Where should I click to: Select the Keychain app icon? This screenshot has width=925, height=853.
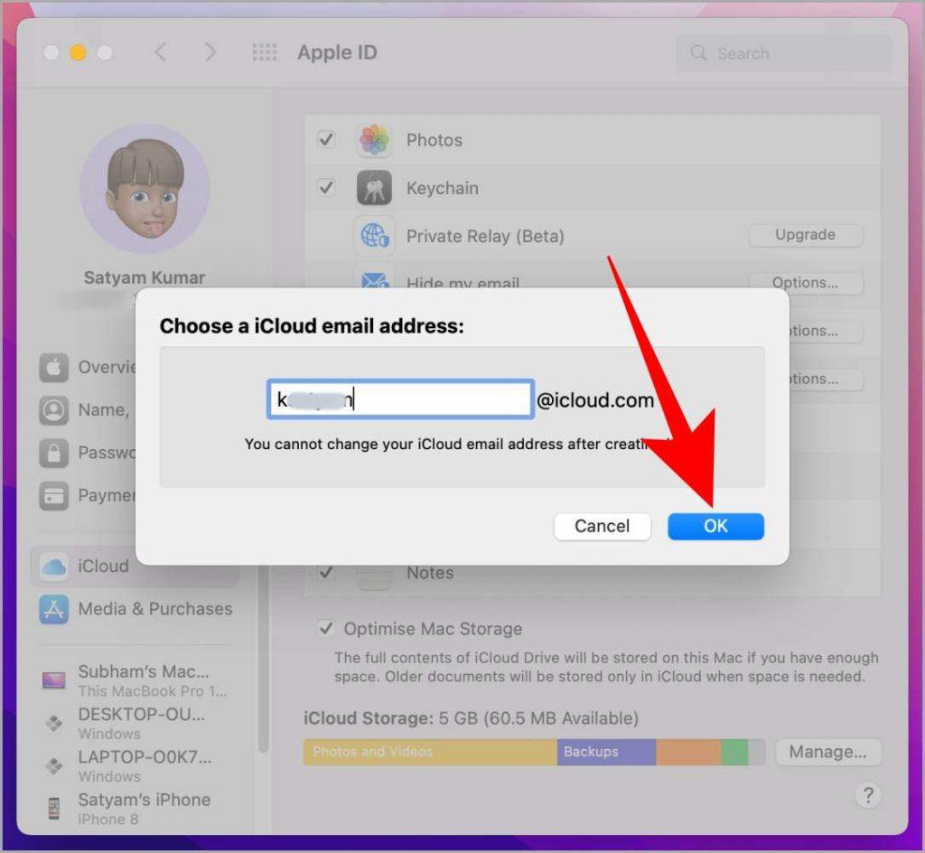[374, 188]
